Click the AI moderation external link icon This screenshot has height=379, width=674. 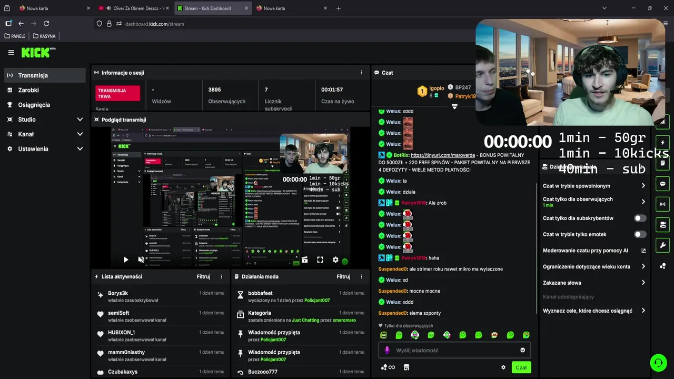tap(643, 251)
